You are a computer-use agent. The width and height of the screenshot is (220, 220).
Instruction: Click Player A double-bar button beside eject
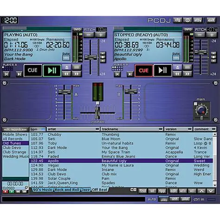(77, 67)
